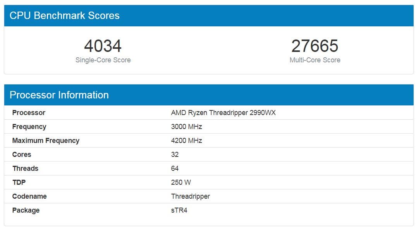Select the Threadripper codename value
The height and width of the screenshot is (232, 419).
[191, 196]
